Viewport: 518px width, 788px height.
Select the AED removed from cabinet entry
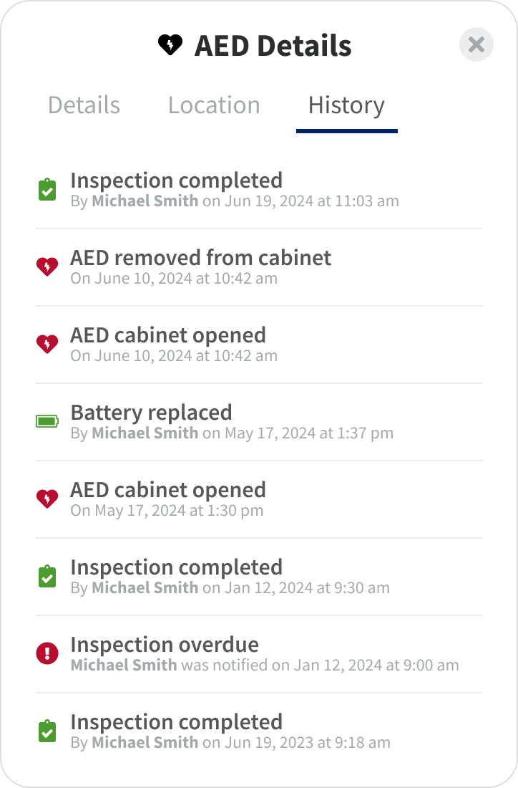click(x=200, y=258)
